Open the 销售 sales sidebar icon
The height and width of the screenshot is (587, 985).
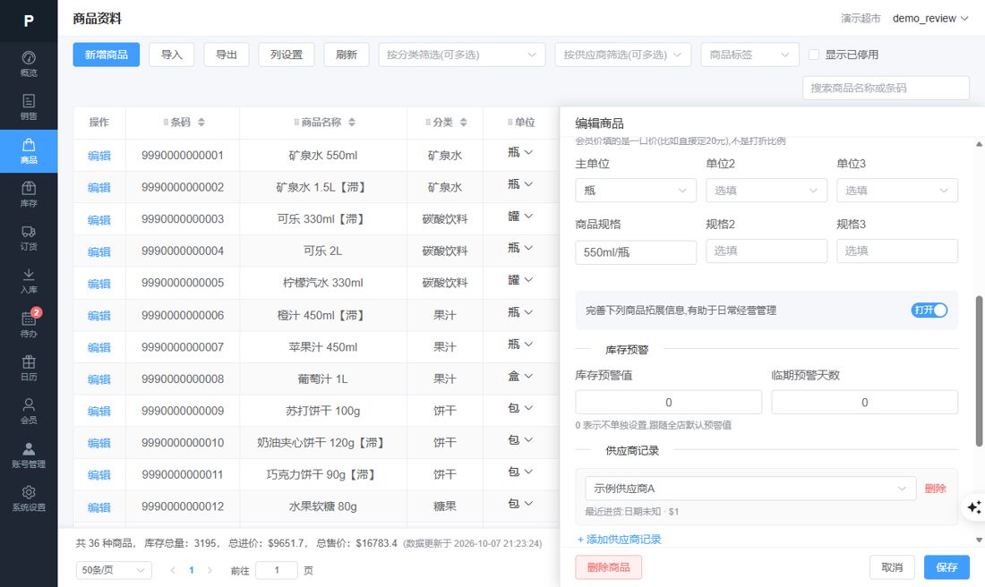click(29, 107)
